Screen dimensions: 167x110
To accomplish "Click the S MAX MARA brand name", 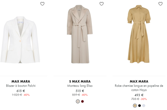I will pyautogui.click(x=80, y=81).
